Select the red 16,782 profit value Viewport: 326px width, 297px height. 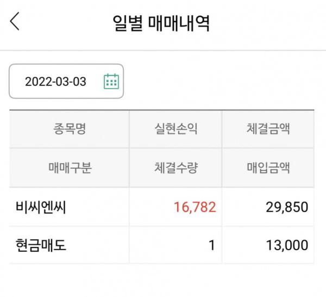pos(195,207)
